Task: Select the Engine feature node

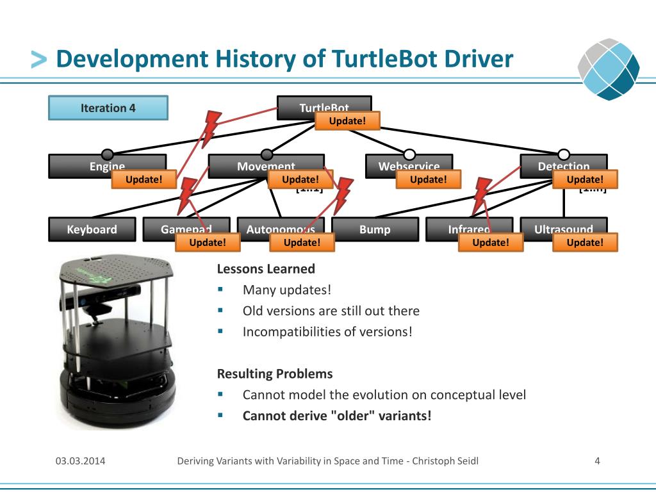Action: click(108, 166)
